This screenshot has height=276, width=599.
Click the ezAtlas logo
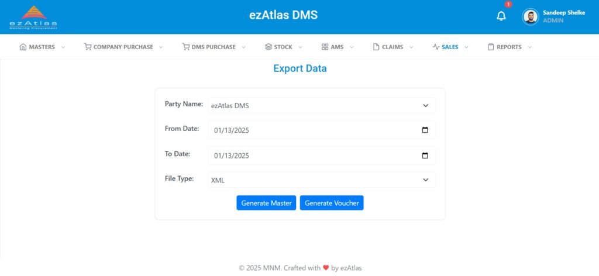point(33,17)
